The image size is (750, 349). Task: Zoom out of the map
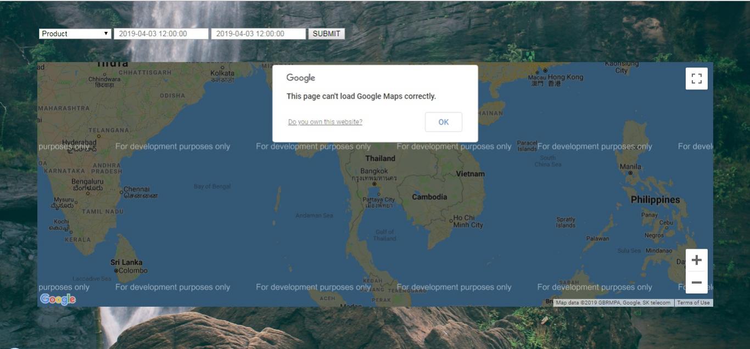[697, 283]
